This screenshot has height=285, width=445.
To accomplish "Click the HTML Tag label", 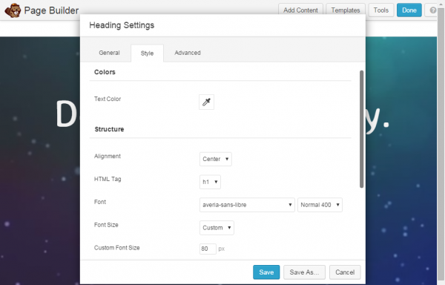I will (108, 179).
